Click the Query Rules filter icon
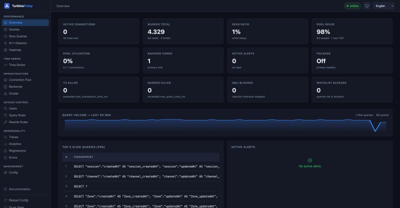This screenshot has width=400, height=208. (5, 115)
